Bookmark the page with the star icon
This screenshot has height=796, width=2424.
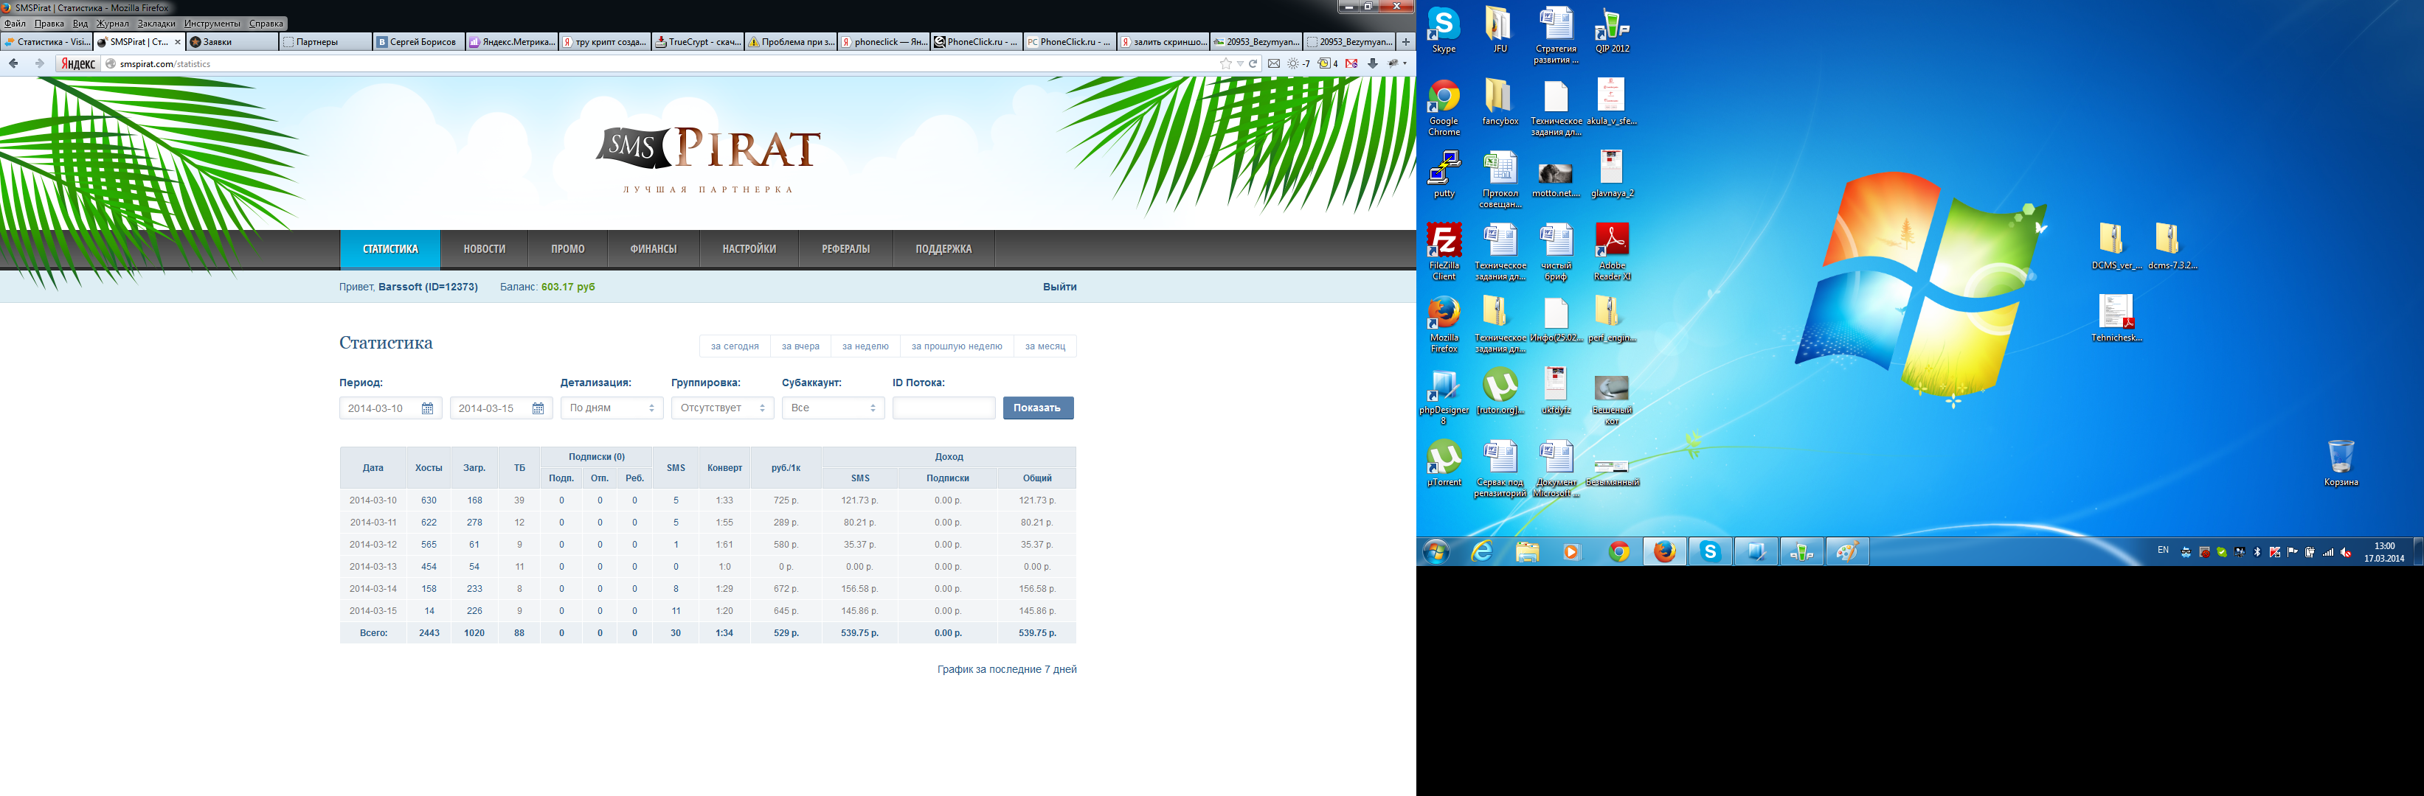click(1225, 64)
